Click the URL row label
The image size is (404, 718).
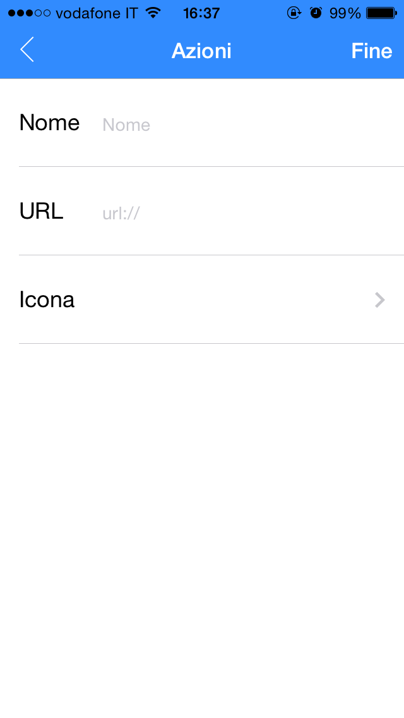tap(41, 211)
